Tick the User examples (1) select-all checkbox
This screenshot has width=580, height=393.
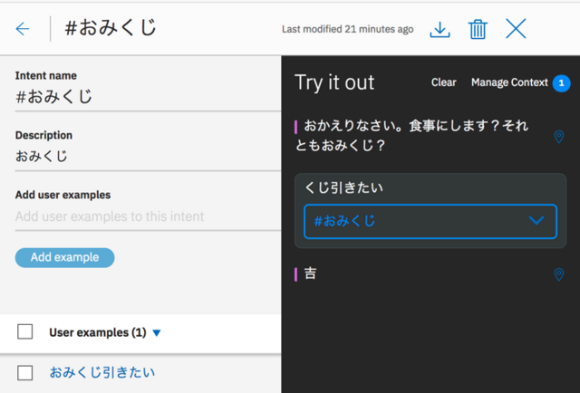[25, 331]
